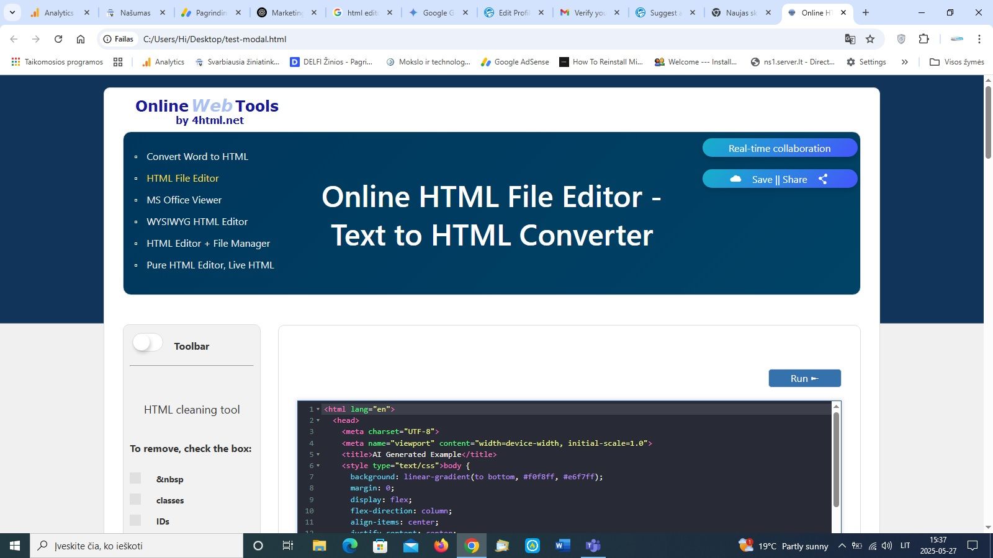Image resolution: width=993 pixels, height=558 pixels.
Task: Click the Run button above the code editor
Action: click(x=804, y=378)
